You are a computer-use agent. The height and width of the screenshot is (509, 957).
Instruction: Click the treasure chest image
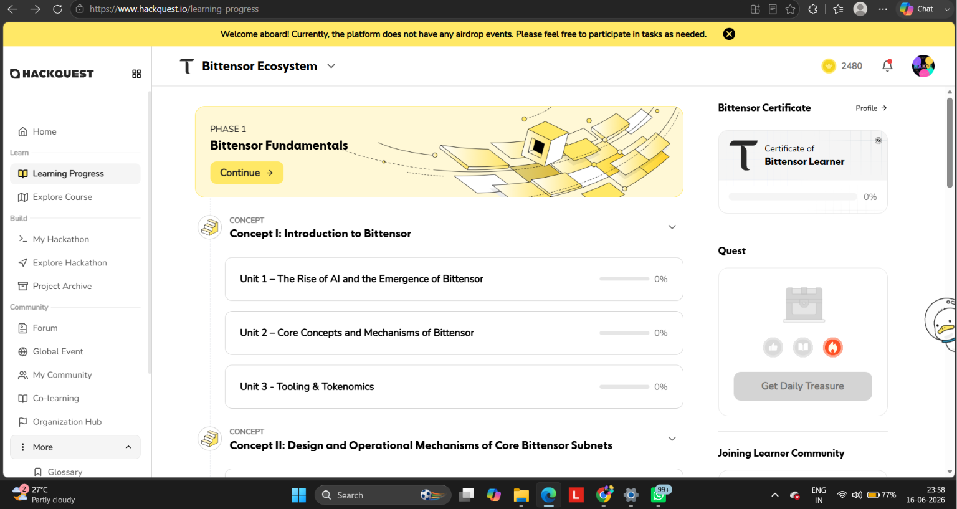804,304
